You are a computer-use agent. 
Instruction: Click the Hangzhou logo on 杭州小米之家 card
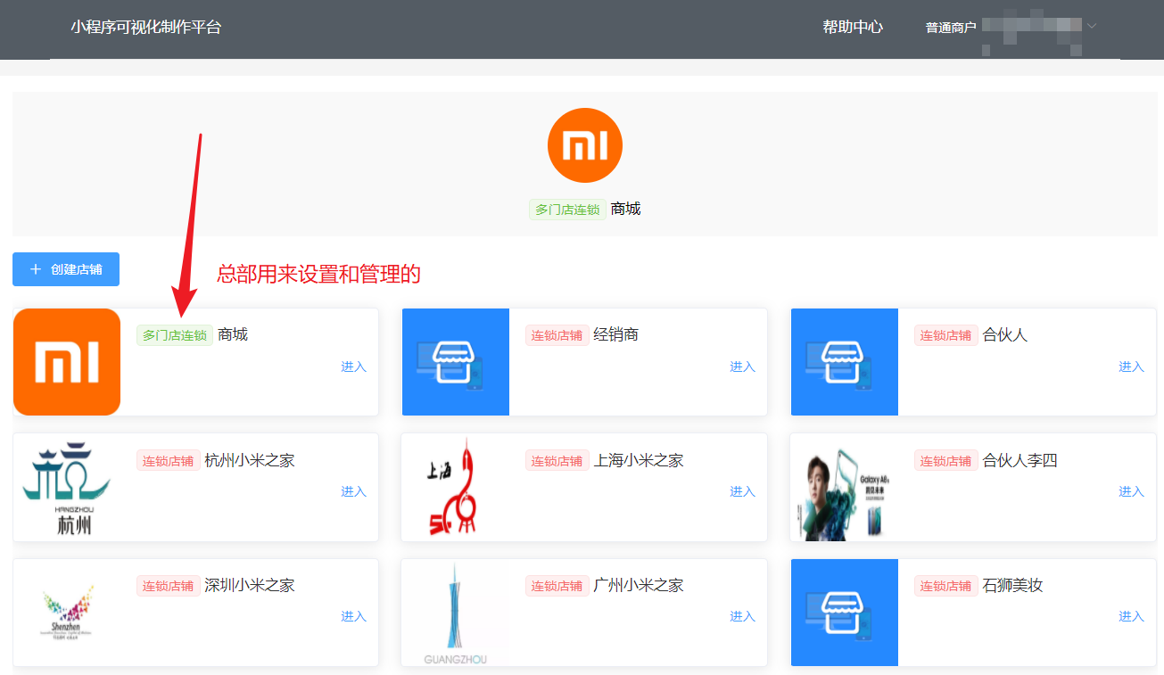tap(67, 488)
